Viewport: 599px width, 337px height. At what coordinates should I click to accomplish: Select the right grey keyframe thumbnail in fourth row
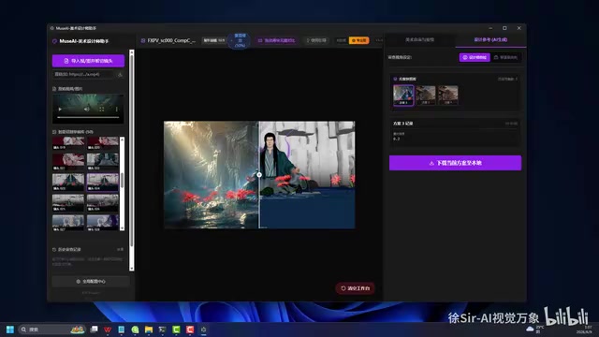point(102,203)
